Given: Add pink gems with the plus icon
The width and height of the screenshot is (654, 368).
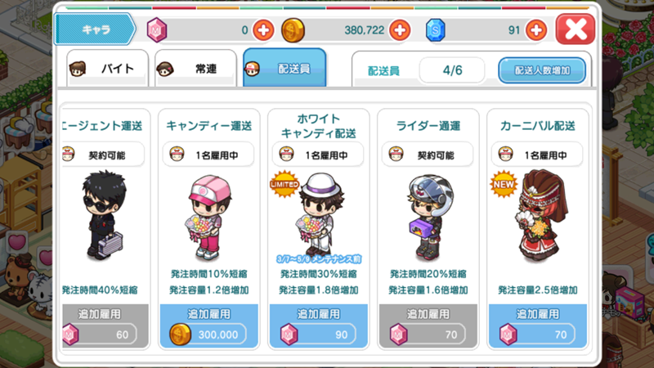Looking at the screenshot, I should tap(263, 30).
